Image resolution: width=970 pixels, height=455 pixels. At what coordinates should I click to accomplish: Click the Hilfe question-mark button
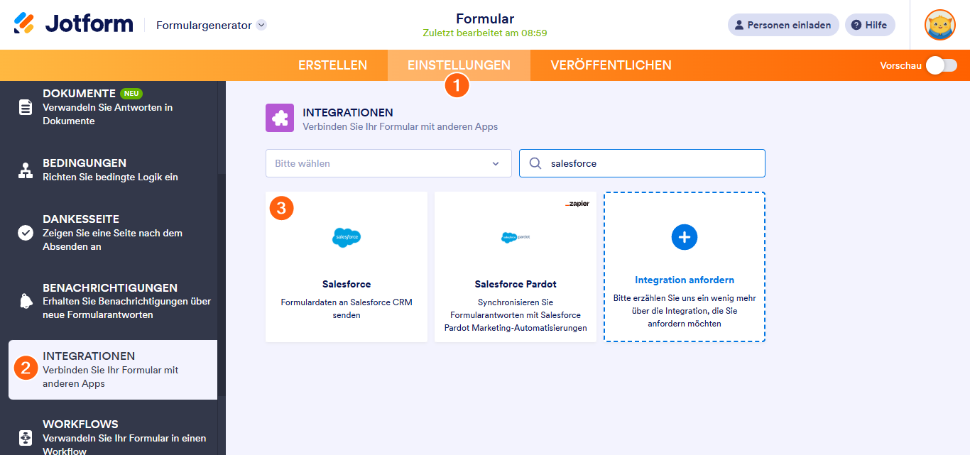click(x=870, y=24)
